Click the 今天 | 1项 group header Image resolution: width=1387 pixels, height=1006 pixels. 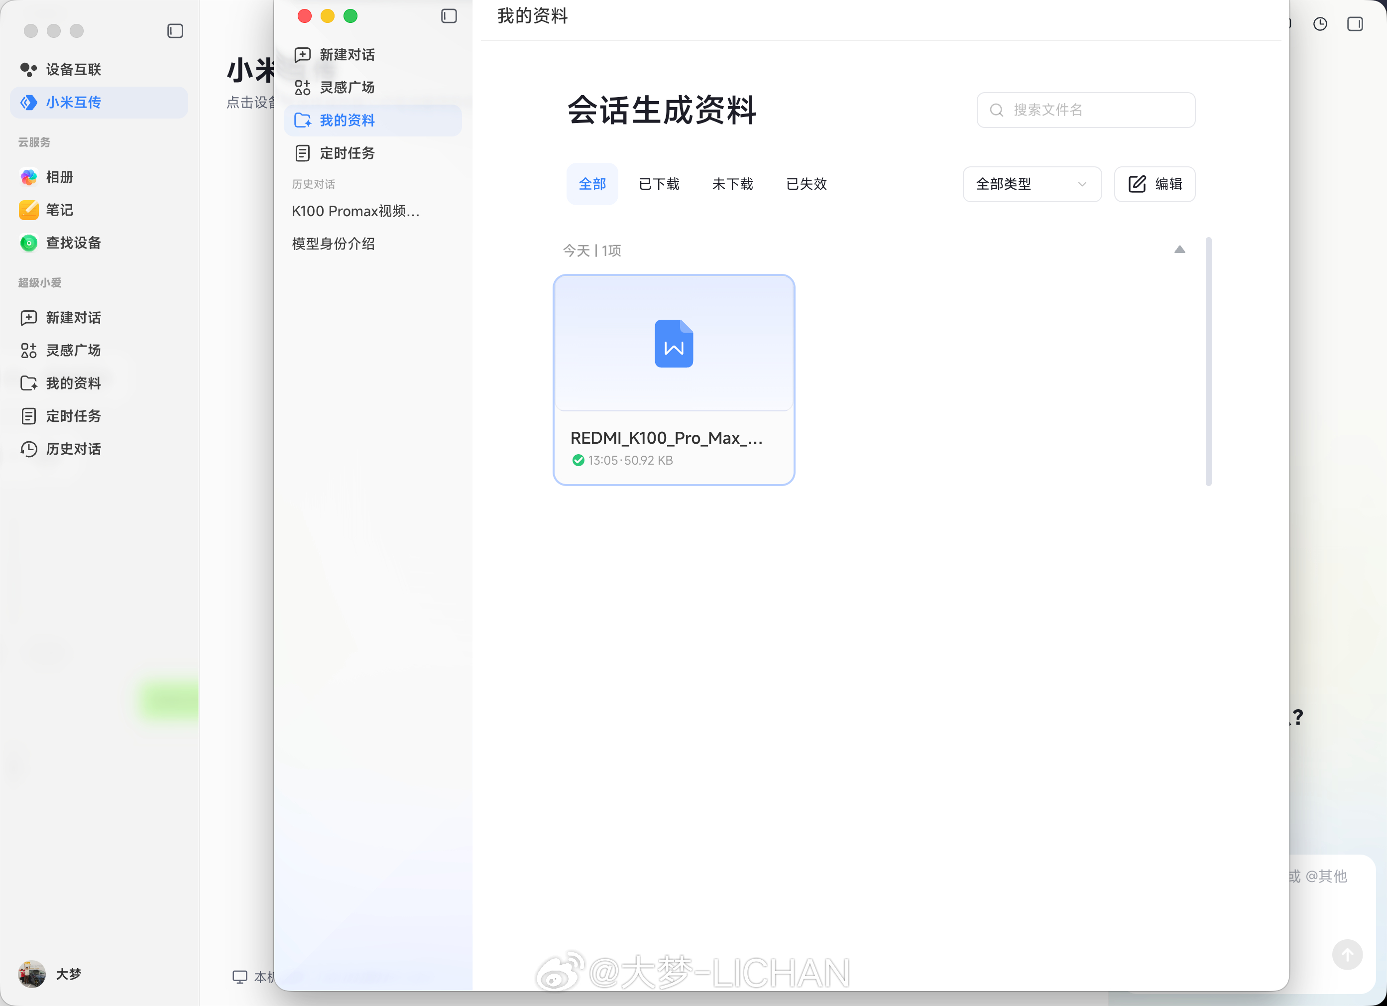[592, 251]
